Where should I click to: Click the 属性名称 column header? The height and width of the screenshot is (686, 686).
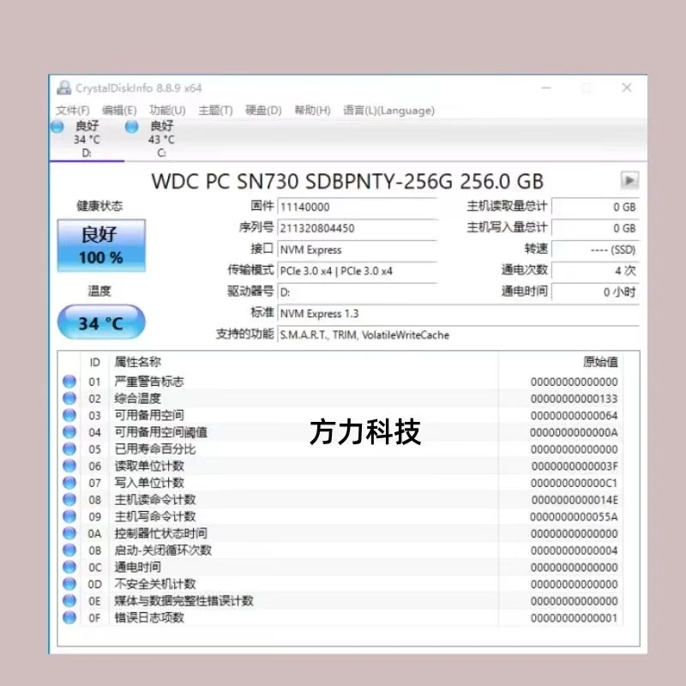pos(138,362)
